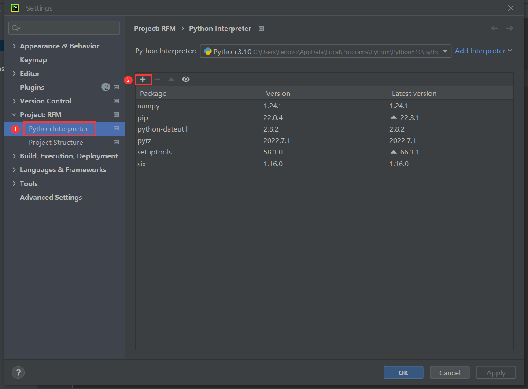
Task: Click the plus icon to install package
Action: pyautogui.click(x=143, y=79)
